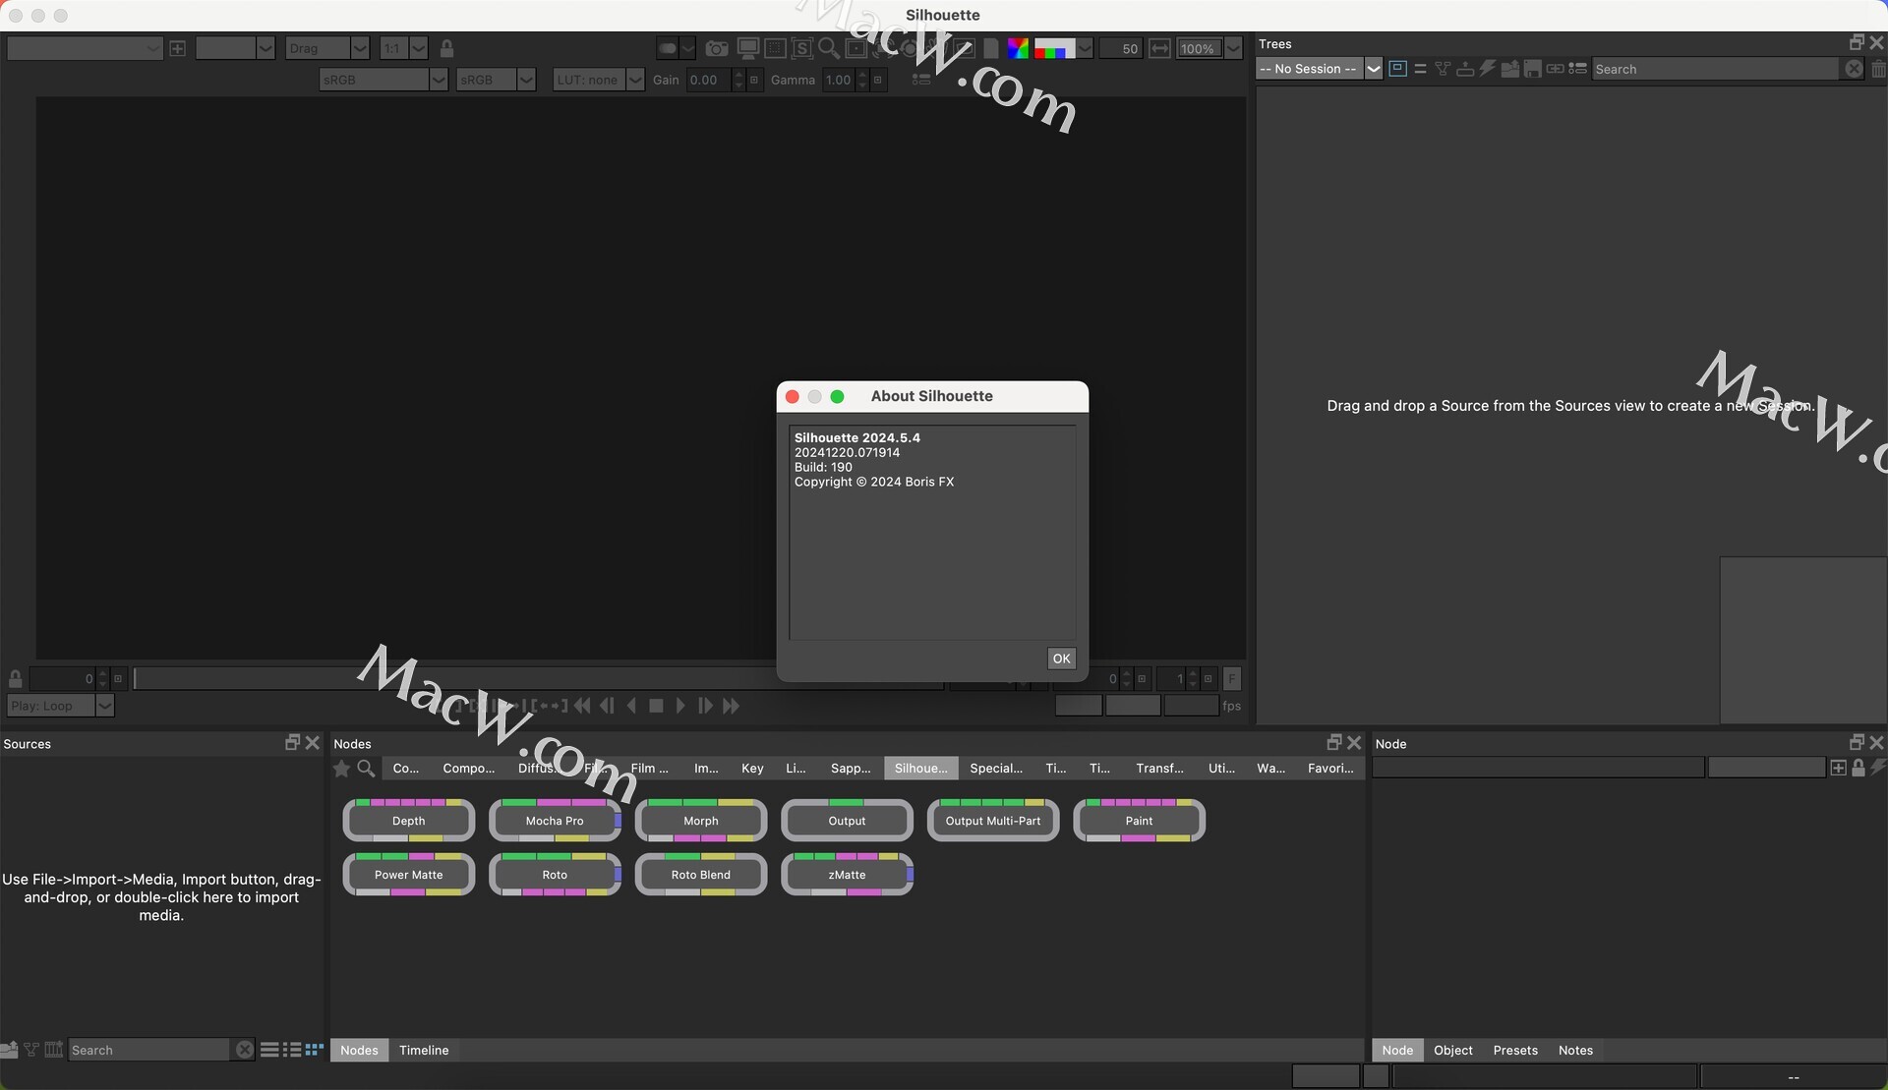Click the link nodes icon in Trees toolbar
The image size is (1888, 1090).
[1556, 69]
